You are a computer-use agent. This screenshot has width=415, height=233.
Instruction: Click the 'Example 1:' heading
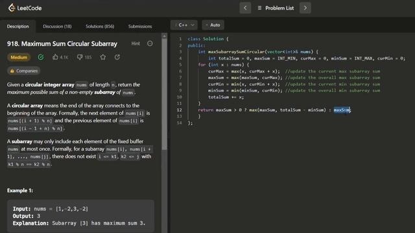(x=20, y=190)
